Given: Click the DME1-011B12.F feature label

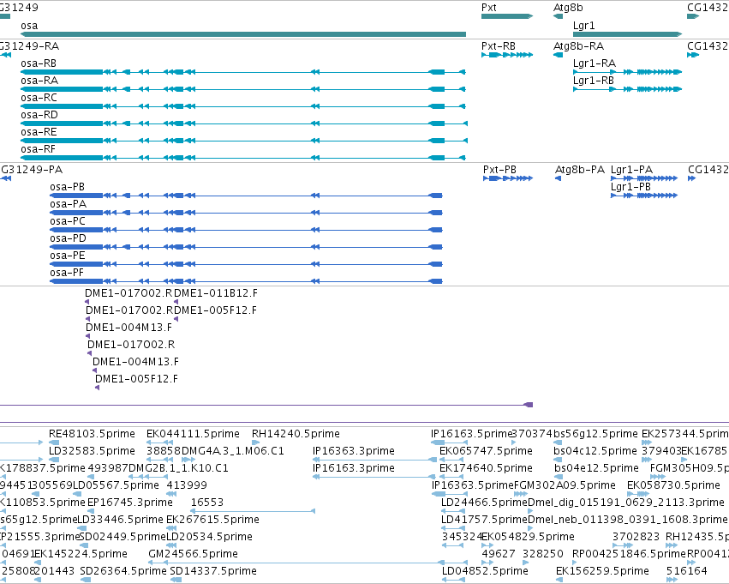Looking at the screenshot, I should click(215, 293).
